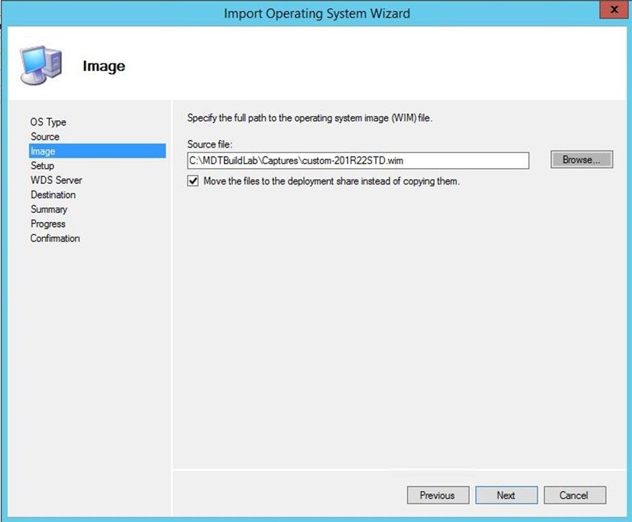Select the Confirmation step

pos(55,238)
